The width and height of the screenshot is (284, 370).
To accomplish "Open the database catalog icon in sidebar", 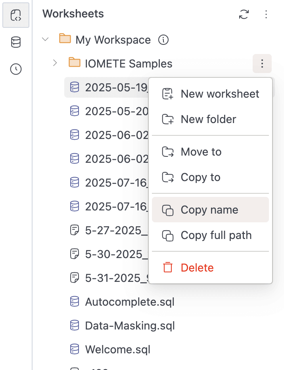I will tap(15, 42).
